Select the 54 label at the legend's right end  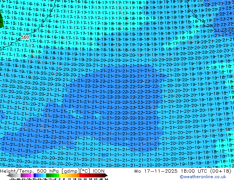[x=106, y=179]
